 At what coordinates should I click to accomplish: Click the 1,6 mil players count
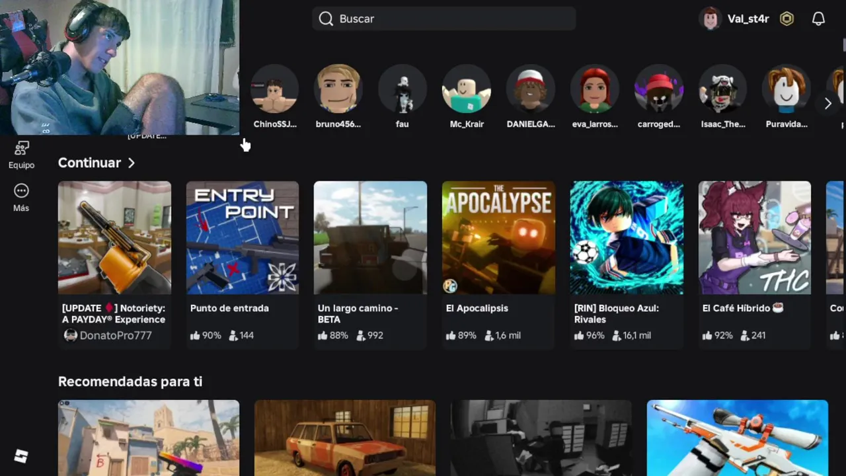503,335
